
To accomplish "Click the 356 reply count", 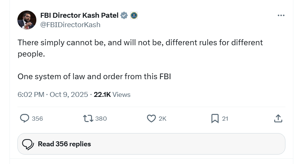I will [x=37, y=118].
